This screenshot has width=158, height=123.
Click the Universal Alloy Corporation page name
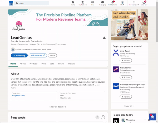132,84
